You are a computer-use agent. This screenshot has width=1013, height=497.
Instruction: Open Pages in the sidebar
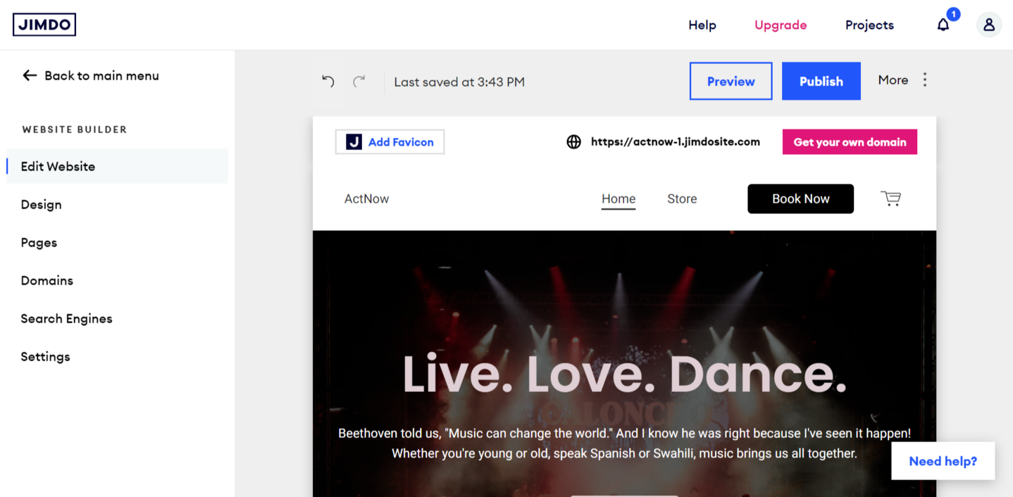(x=39, y=242)
